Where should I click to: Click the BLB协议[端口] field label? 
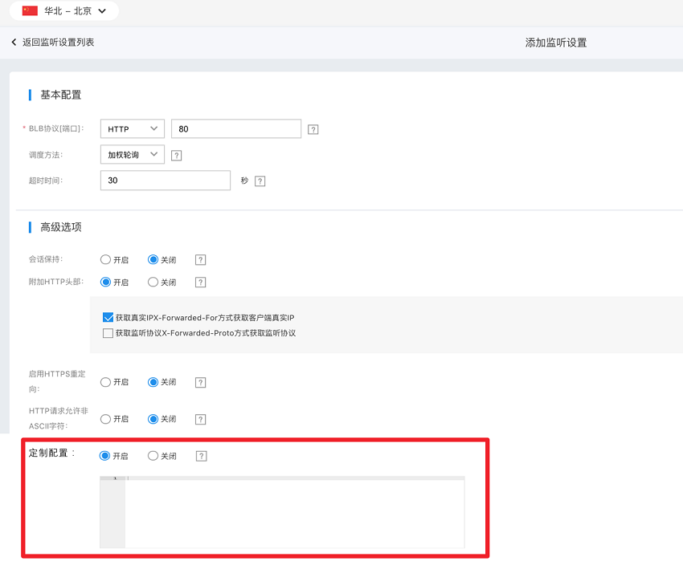point(55,129)
